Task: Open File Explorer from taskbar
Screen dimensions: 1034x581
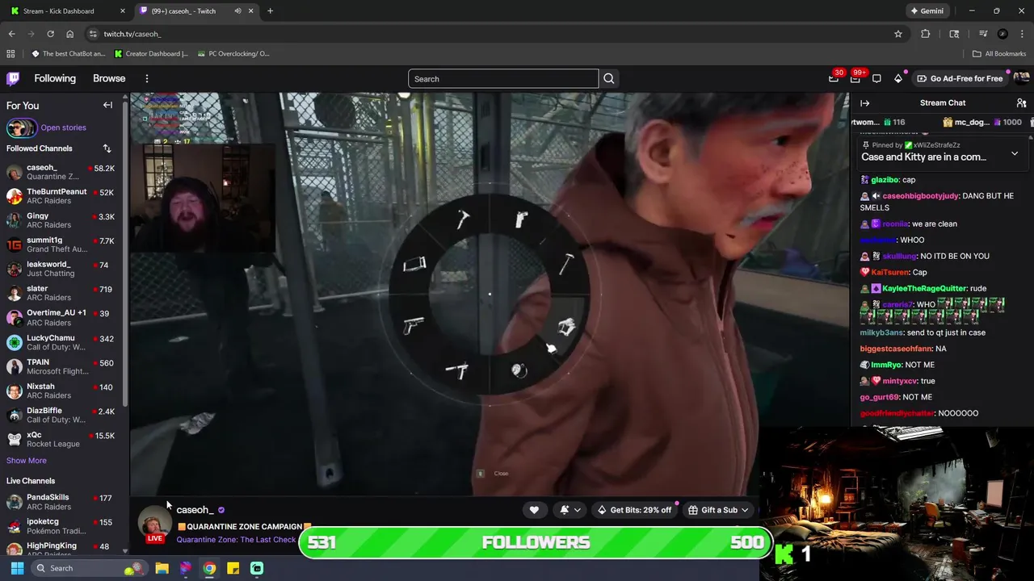Action: (162, 568)
